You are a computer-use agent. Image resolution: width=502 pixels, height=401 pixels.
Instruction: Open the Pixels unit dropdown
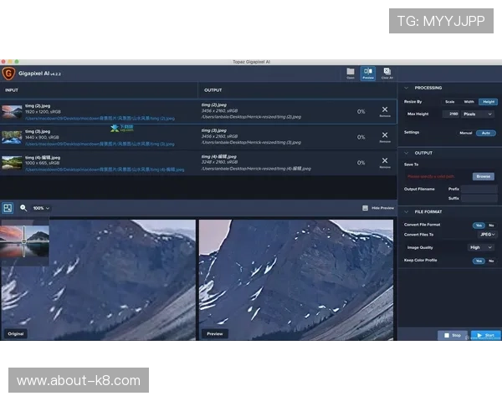click(x=478, y=114)
